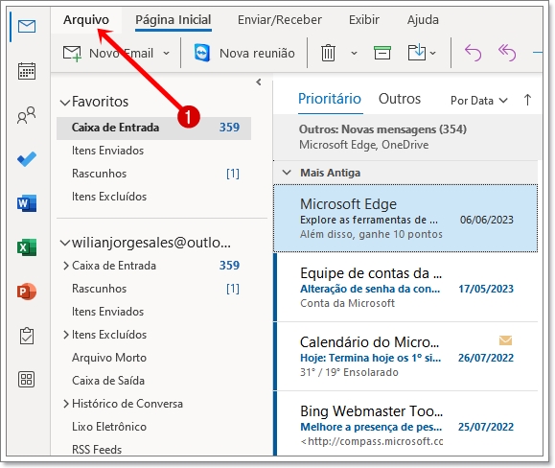This screenshot has height=468, width=555.
Task: Select the RSS Feeds folder
Action: coord(97,449)
